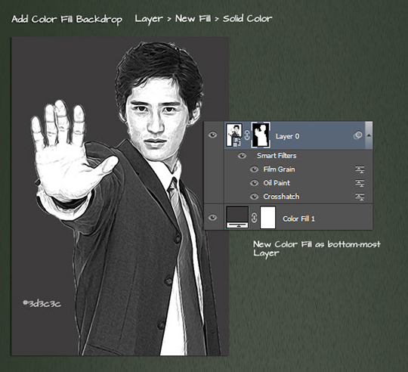Screen dimensions: 408x372
Task: Hide the Film Grain filter eye
Action: click(254, 169)
